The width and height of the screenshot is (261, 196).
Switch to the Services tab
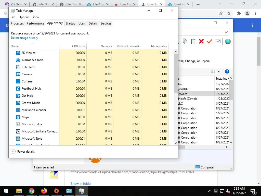pyautogui.click(x=106, y=23)
